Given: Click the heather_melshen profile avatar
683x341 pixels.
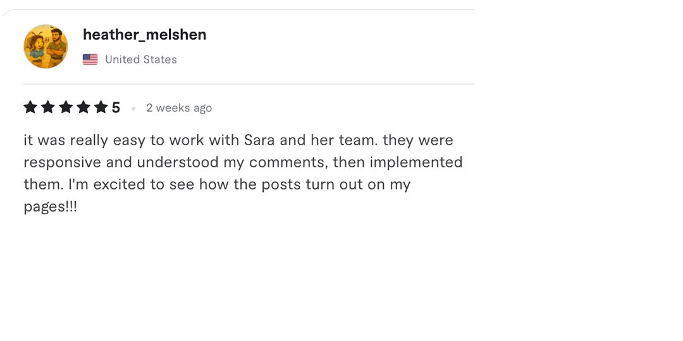Looking at the screenshot, I should pyautogui.click(x=46, y=47).
